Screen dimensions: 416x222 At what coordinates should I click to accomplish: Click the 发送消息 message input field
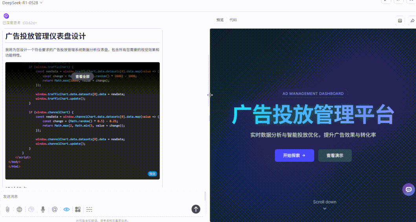pyautogui.click(x=103, y=196)
